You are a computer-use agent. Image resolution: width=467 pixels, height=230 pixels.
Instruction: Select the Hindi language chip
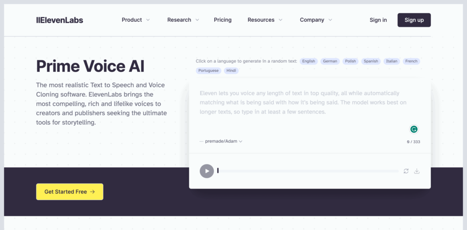[x=231, y=70]
